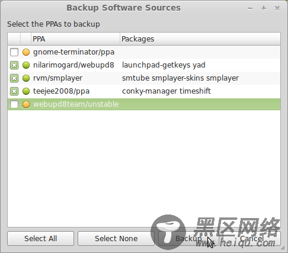Click the 'conky-manager timeshift' packages cell
This screenshot has width=288, height=253.
click(167, 91)
